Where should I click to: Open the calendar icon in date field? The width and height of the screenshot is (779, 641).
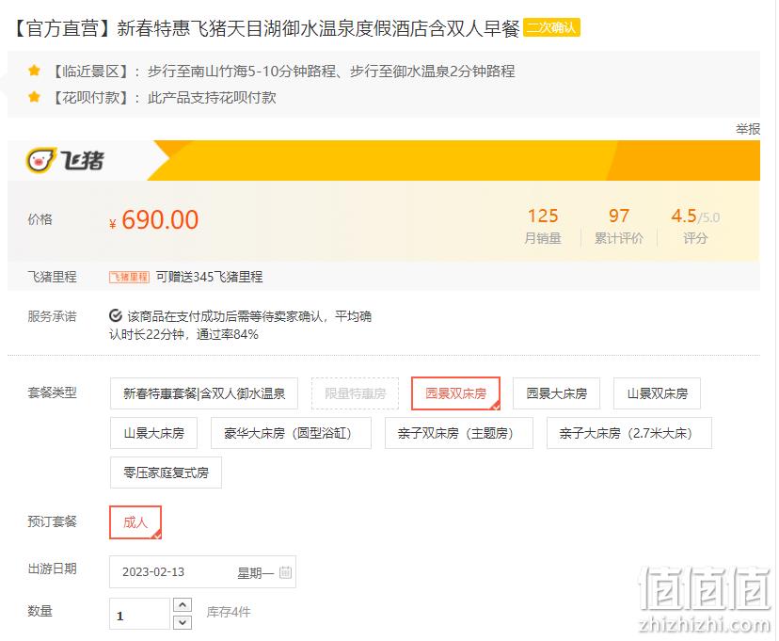pos(285,572)
